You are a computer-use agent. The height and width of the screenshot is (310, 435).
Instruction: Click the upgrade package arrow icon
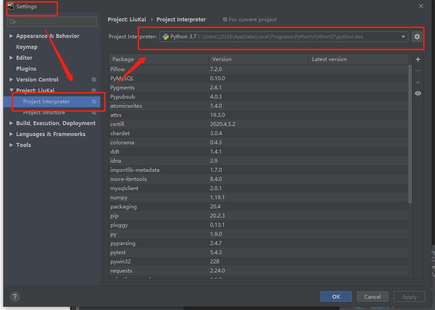click(x=418, y=82)
